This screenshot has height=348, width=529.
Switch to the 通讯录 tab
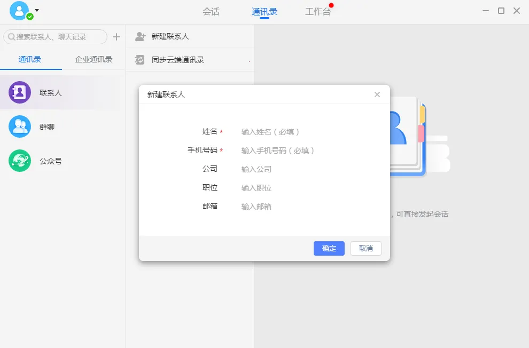point(30,59)
